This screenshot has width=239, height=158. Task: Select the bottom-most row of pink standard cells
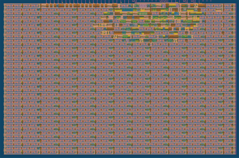pyautogui.click(x=119, y=152)
